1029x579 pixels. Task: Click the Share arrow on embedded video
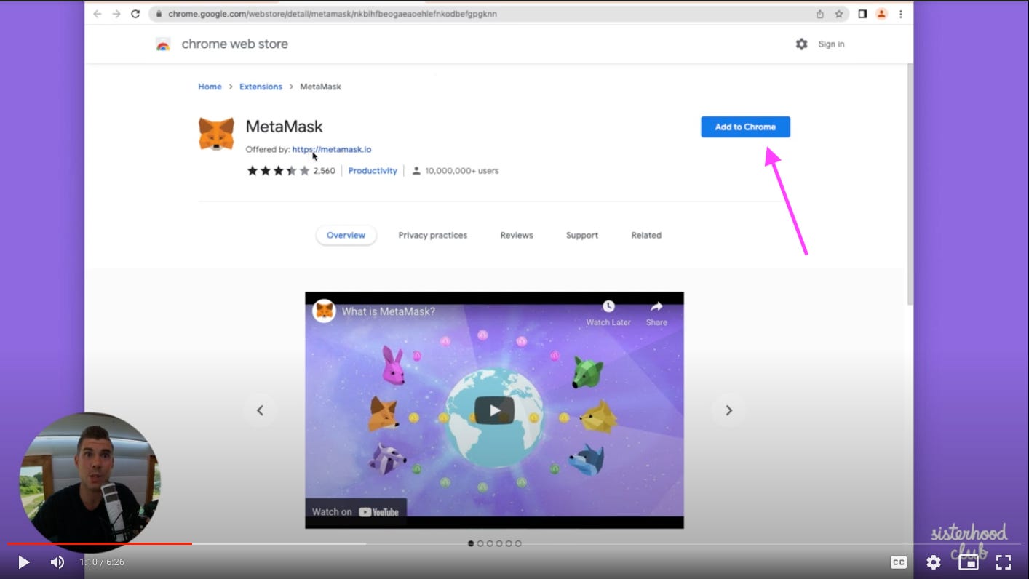[656, 306]
